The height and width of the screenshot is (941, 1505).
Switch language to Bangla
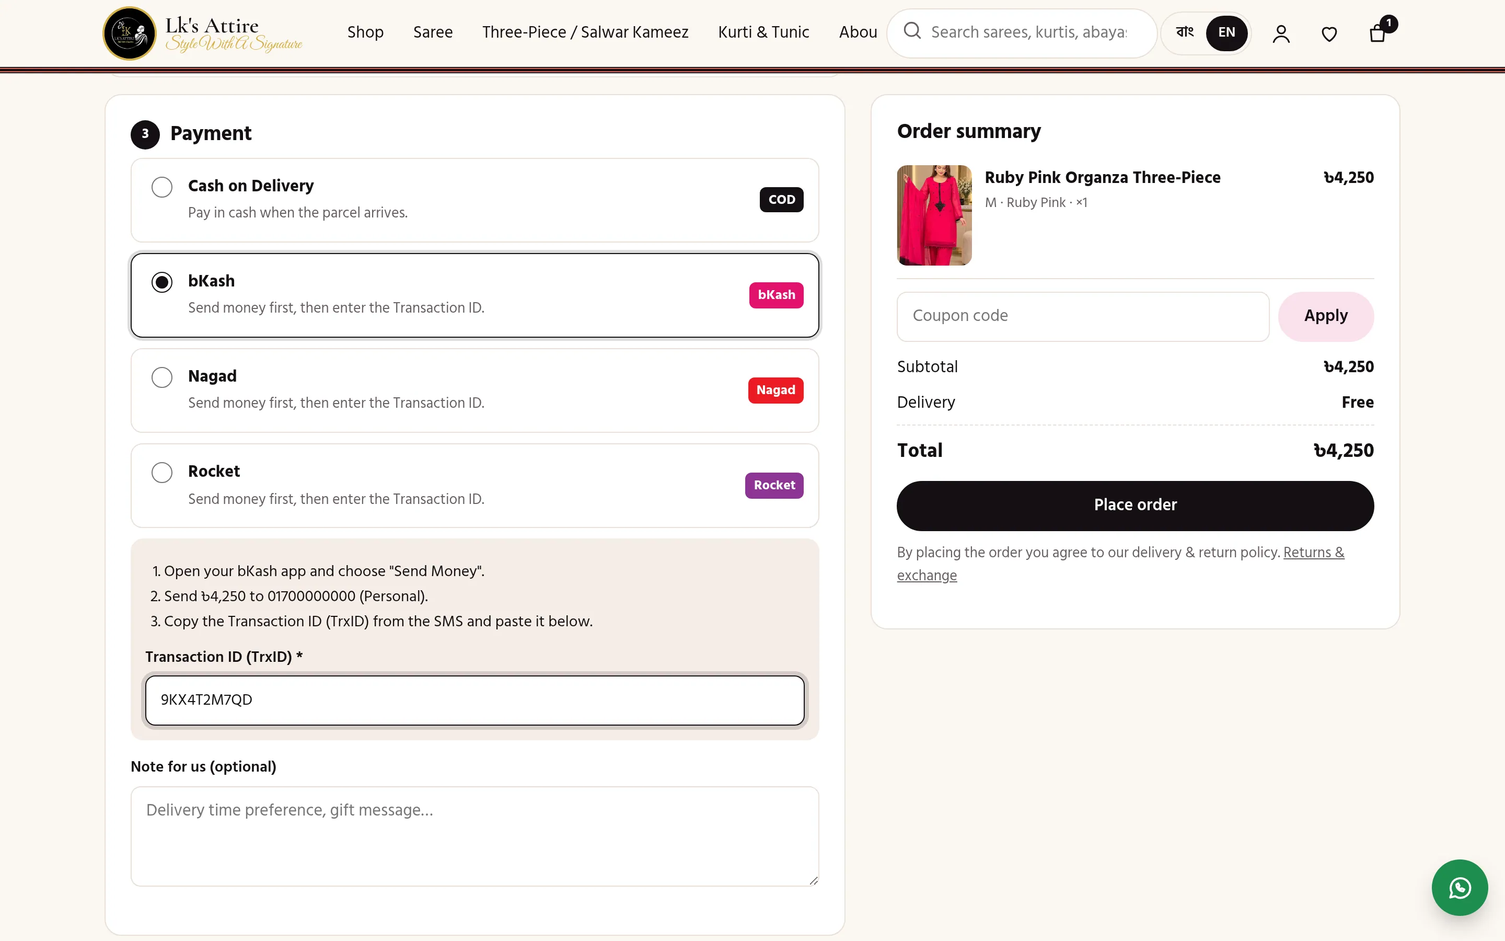pyautogui.click(x=1185, y=32)
